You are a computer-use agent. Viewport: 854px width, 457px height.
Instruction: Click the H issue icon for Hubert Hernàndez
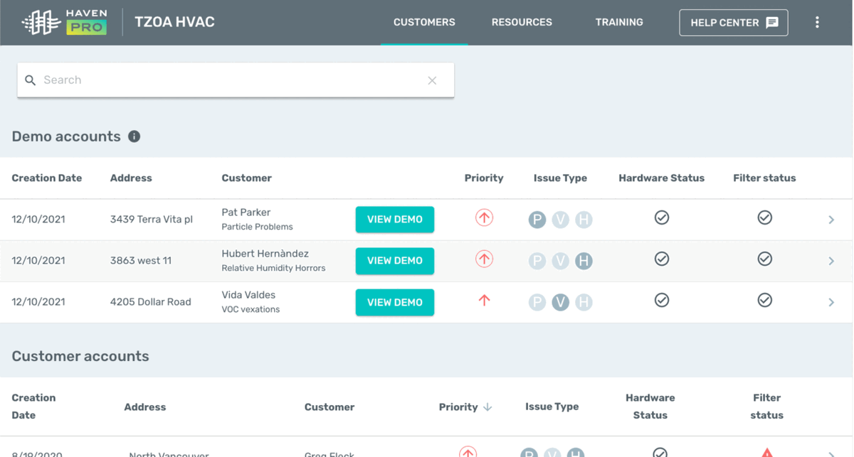(584, 261)
